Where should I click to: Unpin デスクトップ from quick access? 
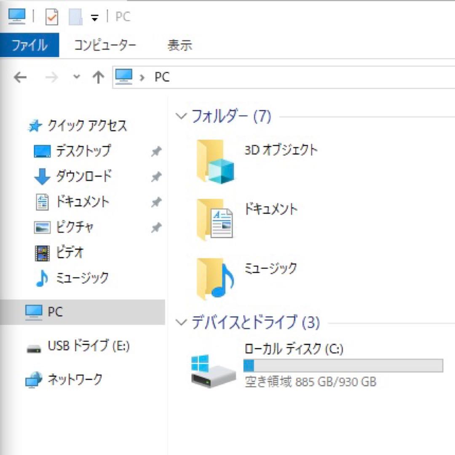(156, 151)
